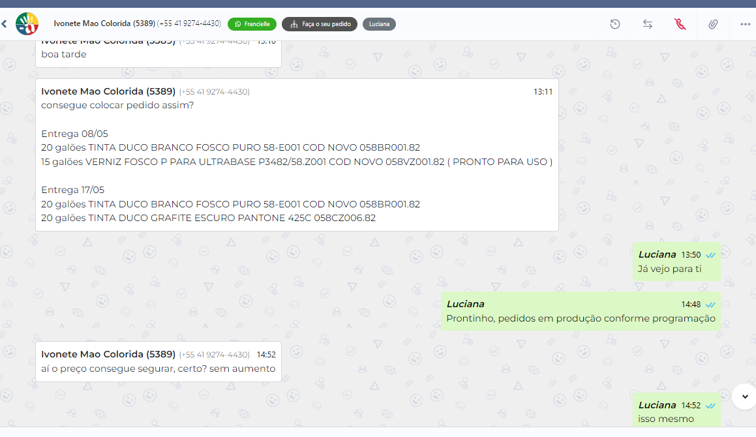Click the paperclip attachment icon
Viewport: 756px width, 437px height.
click(713, 24)
